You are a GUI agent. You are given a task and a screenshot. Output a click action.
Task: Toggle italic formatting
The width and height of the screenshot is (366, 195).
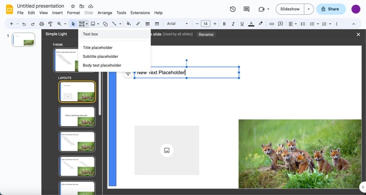point(233,24)
